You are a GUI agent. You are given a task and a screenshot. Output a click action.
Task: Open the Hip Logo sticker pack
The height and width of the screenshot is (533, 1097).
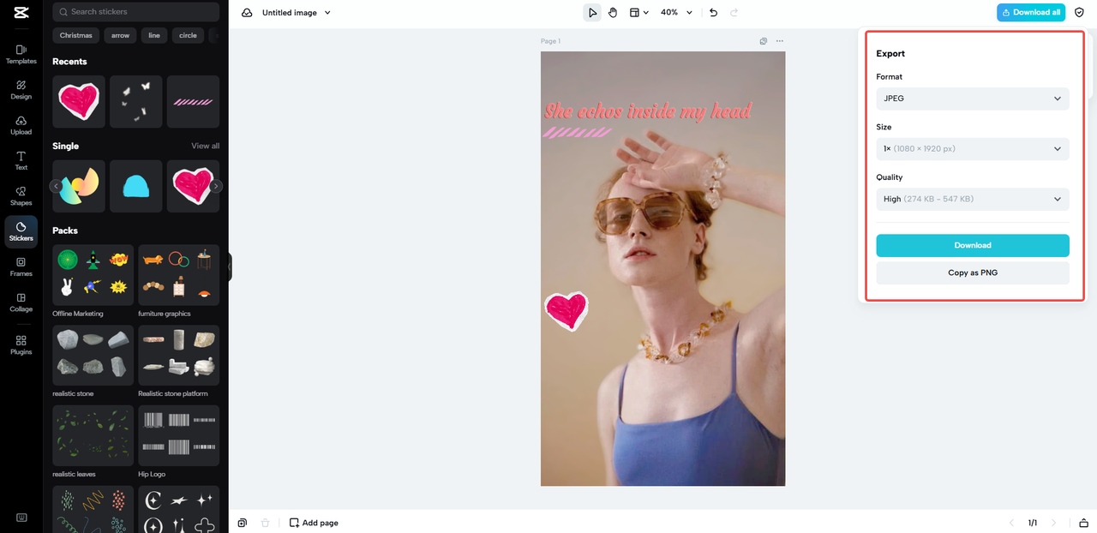point(179,435)
